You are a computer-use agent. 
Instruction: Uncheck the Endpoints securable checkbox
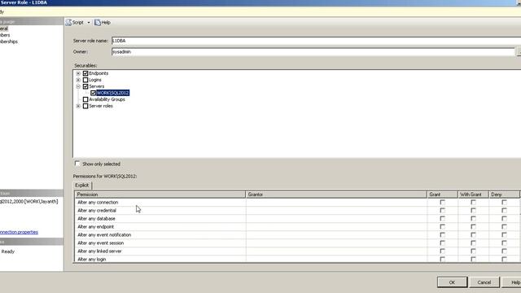click(85, 73)
